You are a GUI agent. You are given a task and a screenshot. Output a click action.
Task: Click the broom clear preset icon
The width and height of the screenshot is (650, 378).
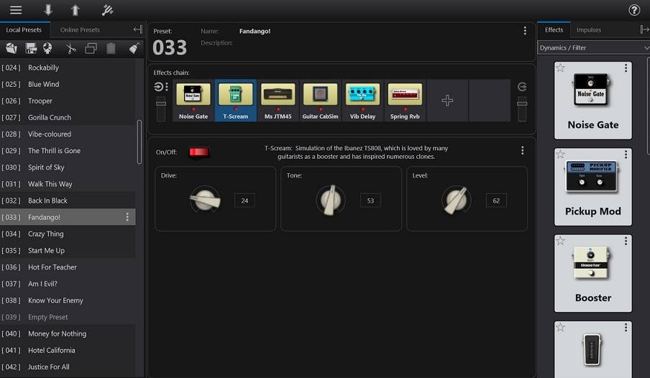pyautogui.click(x=134, y=49)
